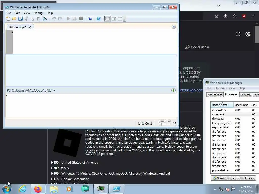Run the script with the play icon
The image size is (259, 194).
(68, 19)
